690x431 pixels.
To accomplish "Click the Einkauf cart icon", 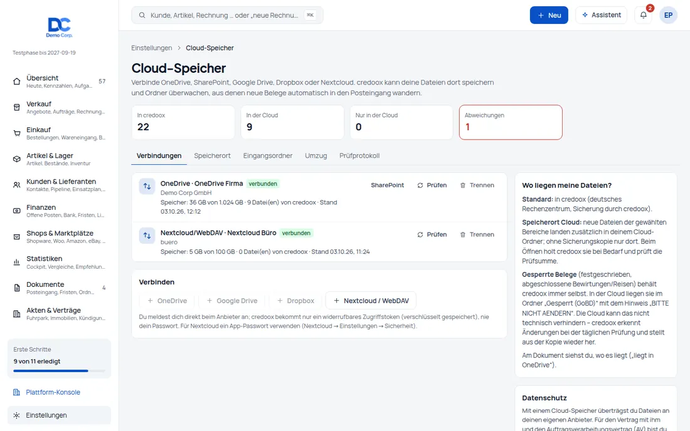I will (17, 133).
